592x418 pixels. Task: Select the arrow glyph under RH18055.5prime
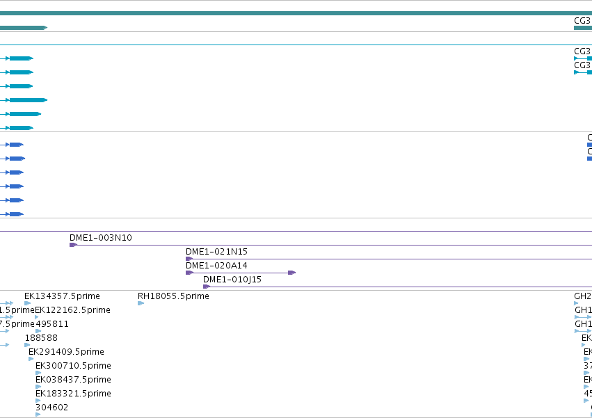[141, 303]
